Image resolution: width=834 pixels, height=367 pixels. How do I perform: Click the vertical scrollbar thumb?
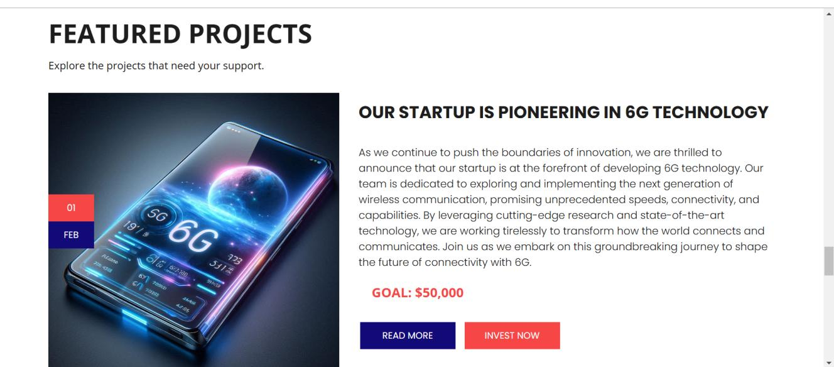[829, 261]
